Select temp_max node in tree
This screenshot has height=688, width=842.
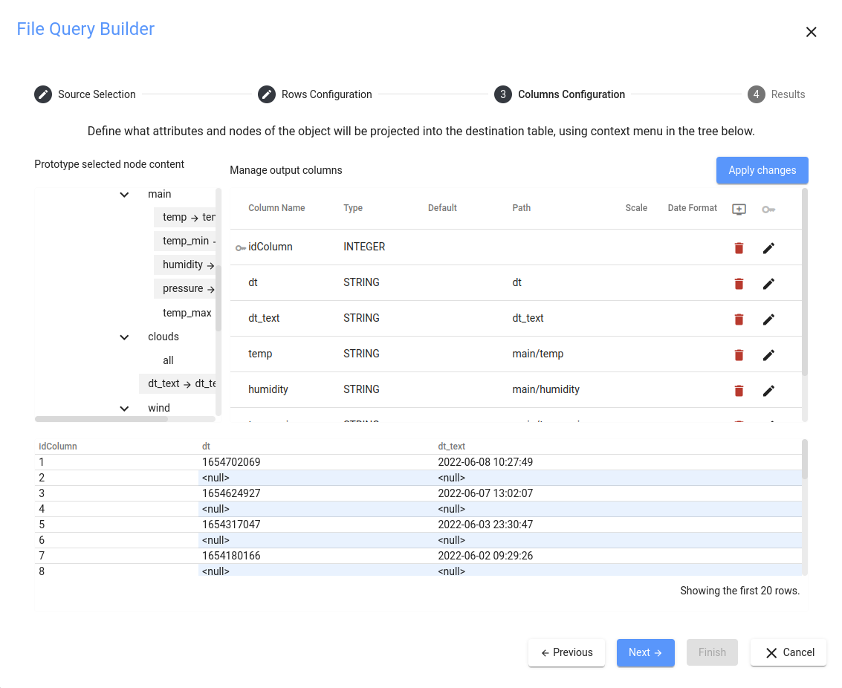187,313
